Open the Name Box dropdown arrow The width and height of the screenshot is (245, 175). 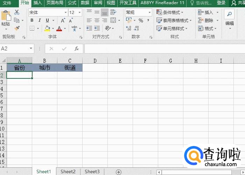pyautogui.click(x=31, y=49)
